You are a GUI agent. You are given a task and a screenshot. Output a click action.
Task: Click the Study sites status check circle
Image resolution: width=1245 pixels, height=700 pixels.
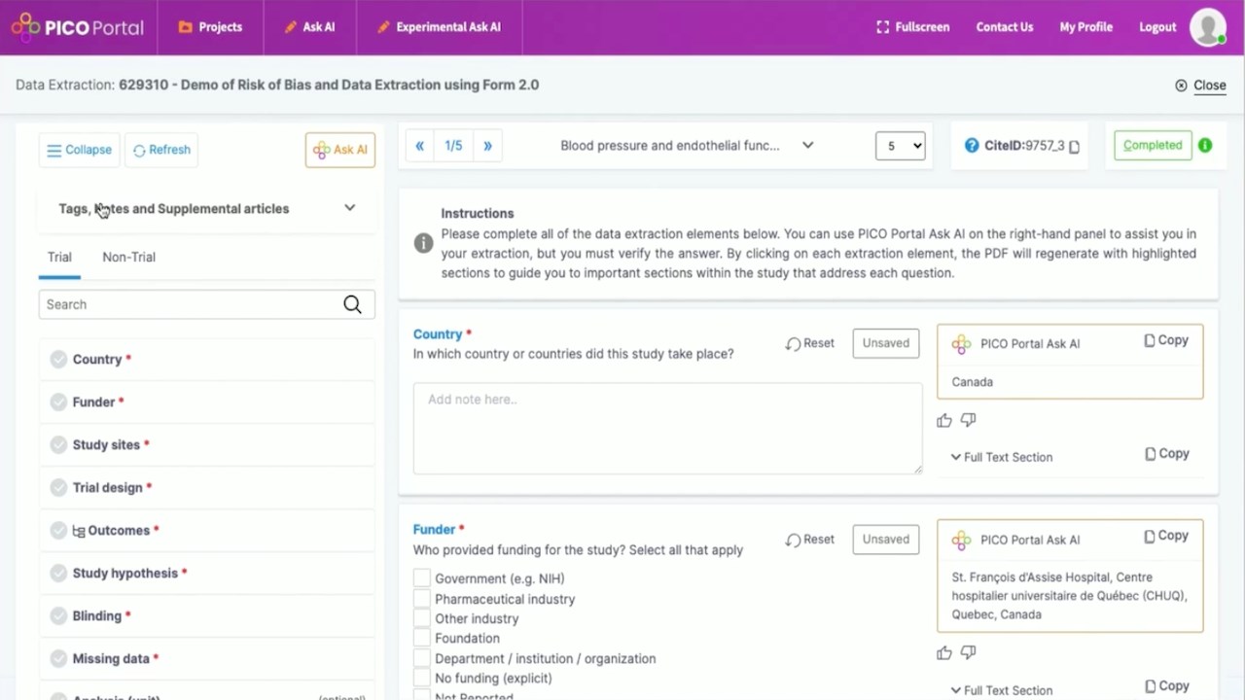click(58, 444)
